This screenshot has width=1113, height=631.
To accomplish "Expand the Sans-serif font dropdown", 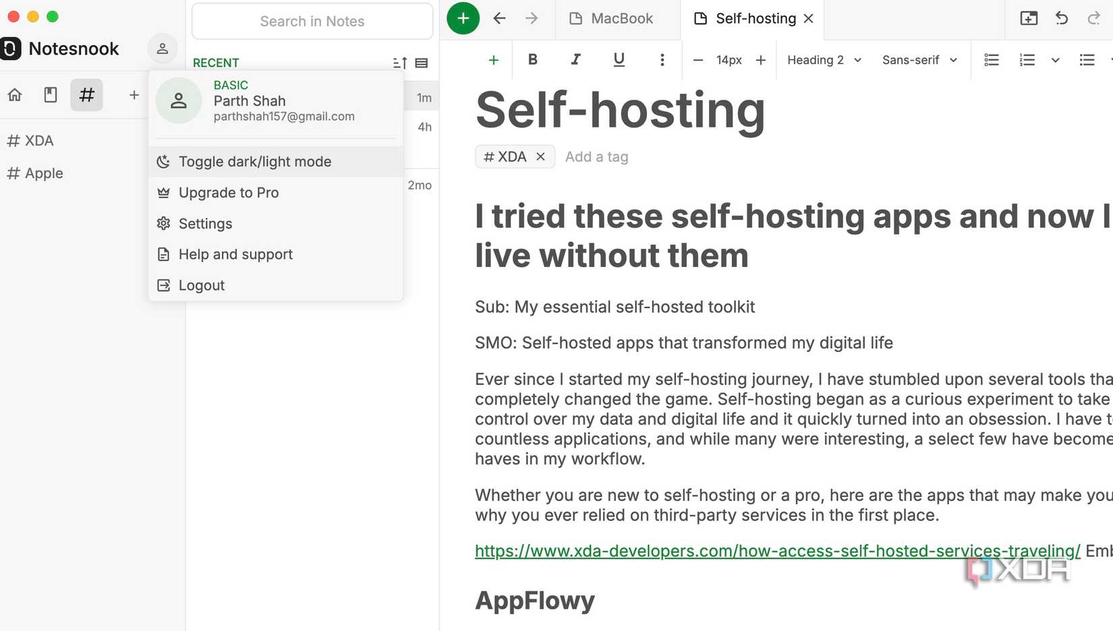I will click(918, 60).
